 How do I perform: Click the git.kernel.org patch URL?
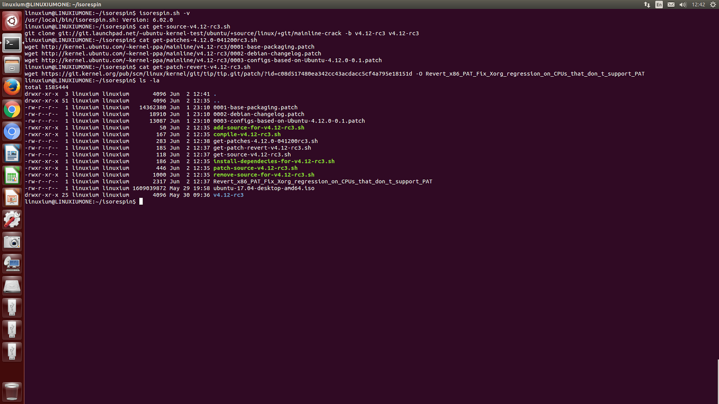click(315, 74)
